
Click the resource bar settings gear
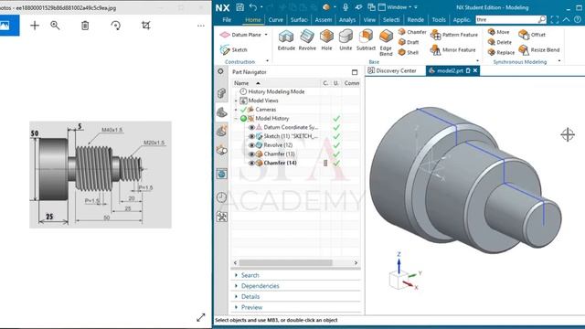pyautogui.click(x=221, y=71)
